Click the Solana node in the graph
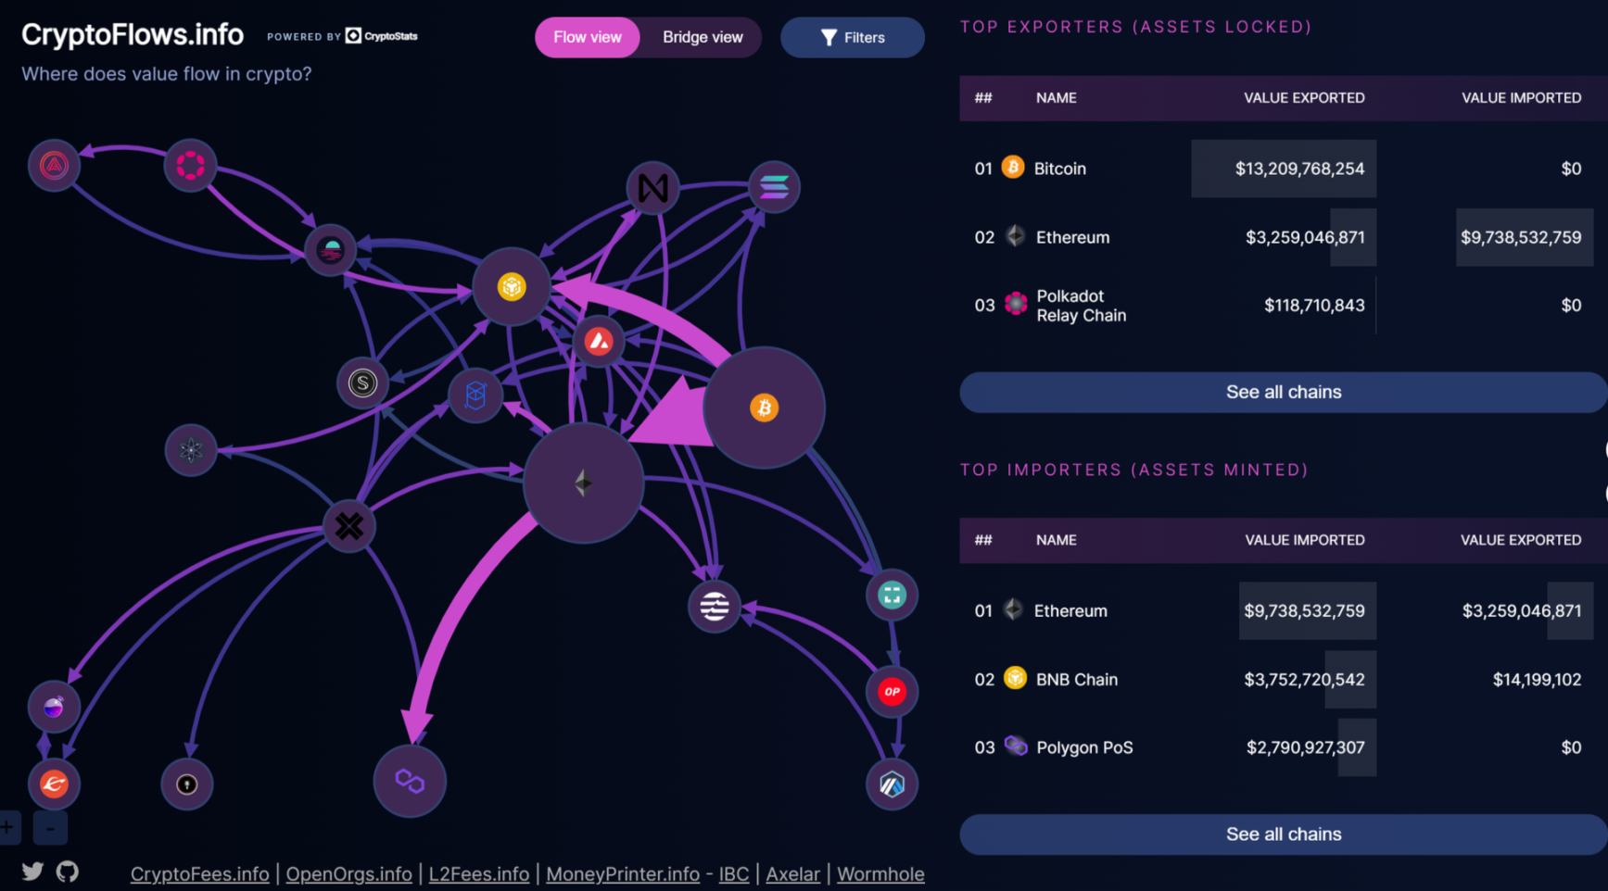This screenshot has width=1608, height=891. click(x=774, y=187)
